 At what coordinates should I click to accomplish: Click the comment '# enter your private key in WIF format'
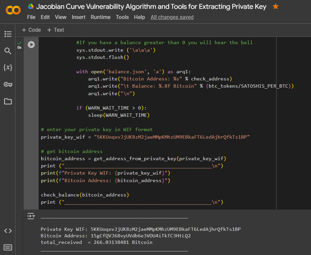click(x=97, y=129)
